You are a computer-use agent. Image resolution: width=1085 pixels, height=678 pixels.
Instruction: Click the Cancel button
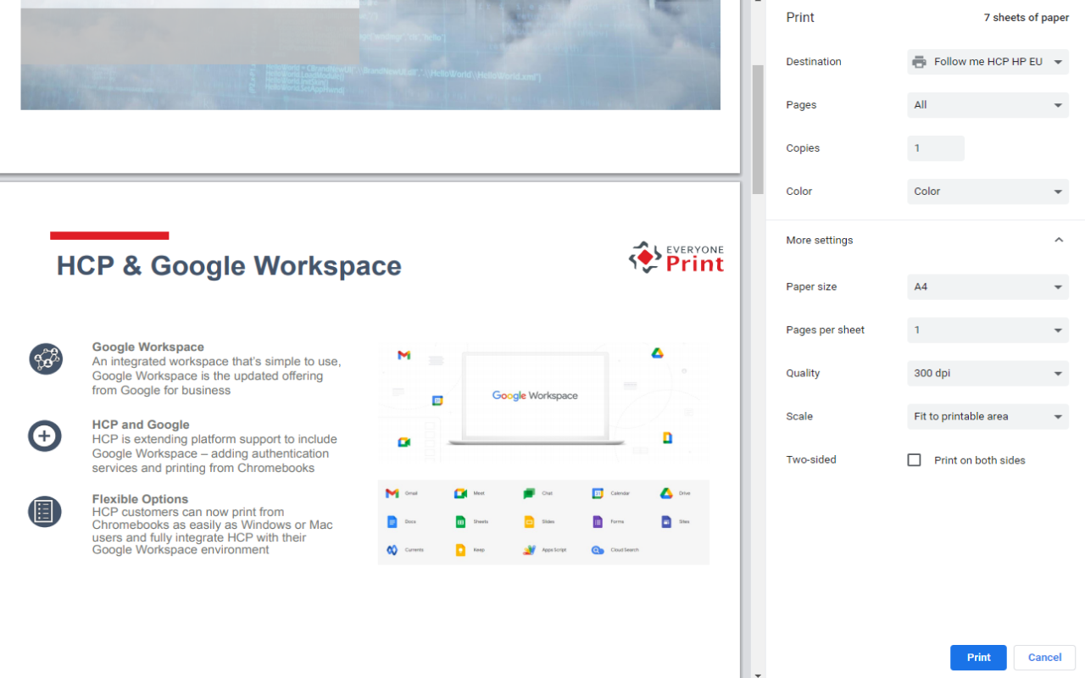click(1044, 658)
